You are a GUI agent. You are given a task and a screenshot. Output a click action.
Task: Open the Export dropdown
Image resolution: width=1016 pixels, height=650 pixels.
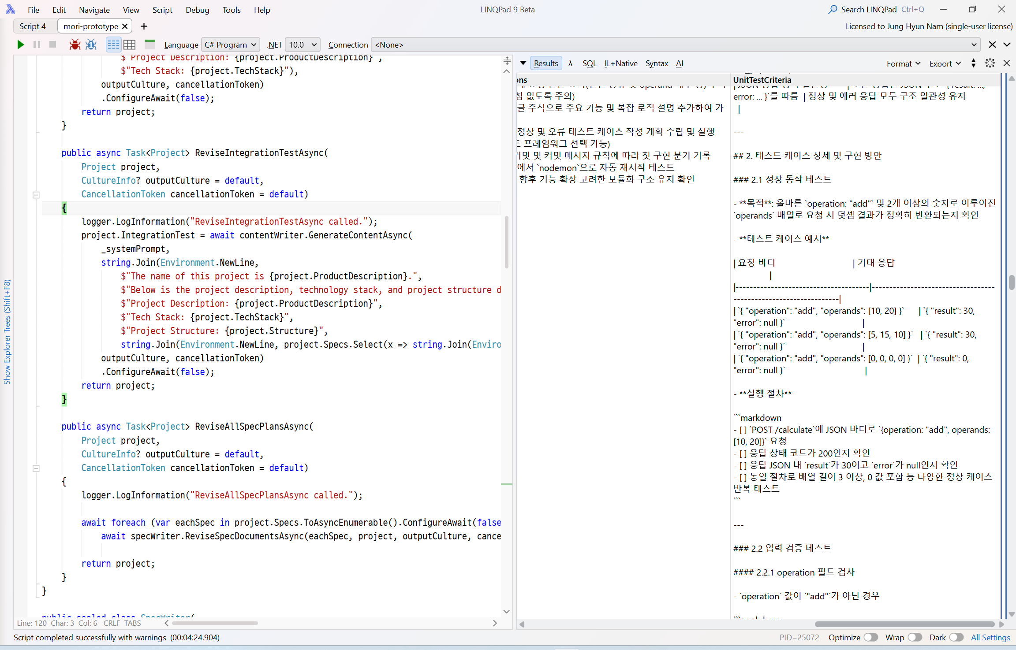coord(945,63)
